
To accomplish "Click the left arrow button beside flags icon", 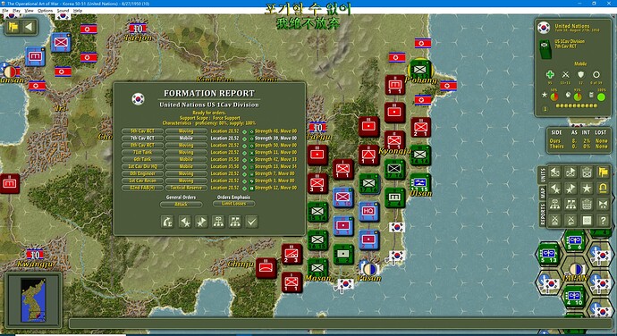I will 29,27.
